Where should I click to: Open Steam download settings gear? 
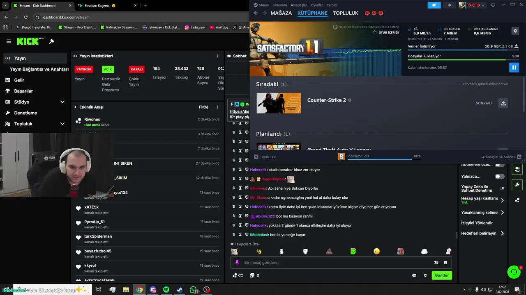click(515, 31)
